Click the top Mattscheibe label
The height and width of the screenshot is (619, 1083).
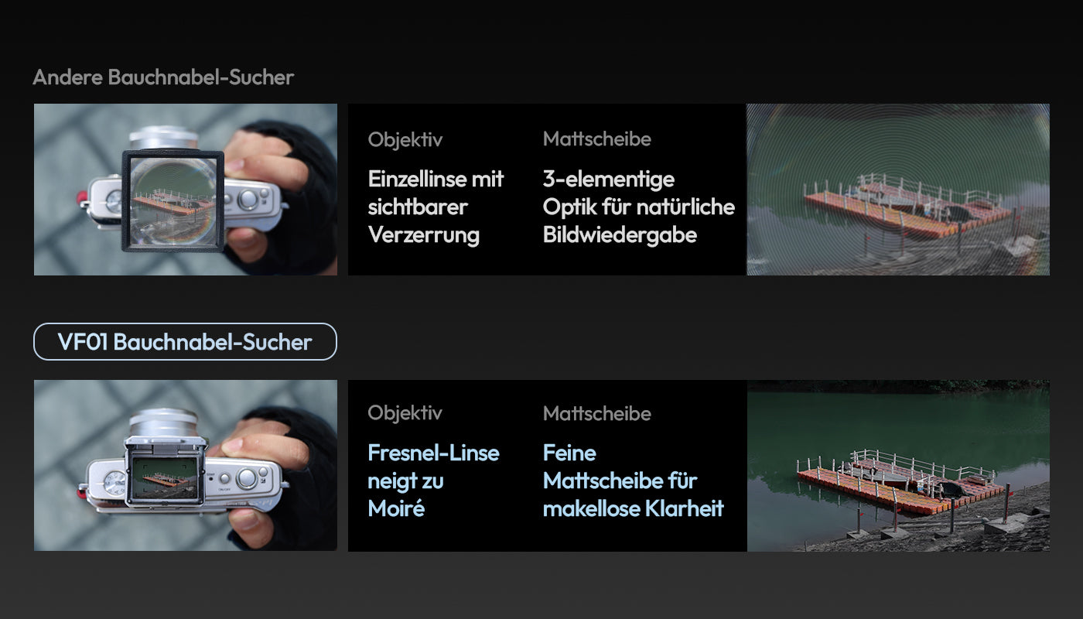597,139
